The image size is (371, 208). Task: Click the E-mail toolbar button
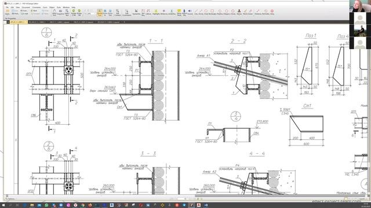25,14
